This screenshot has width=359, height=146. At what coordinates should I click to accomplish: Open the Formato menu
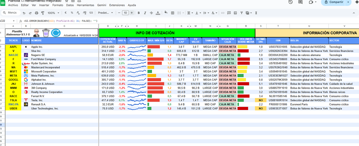(x=58, y=5)
